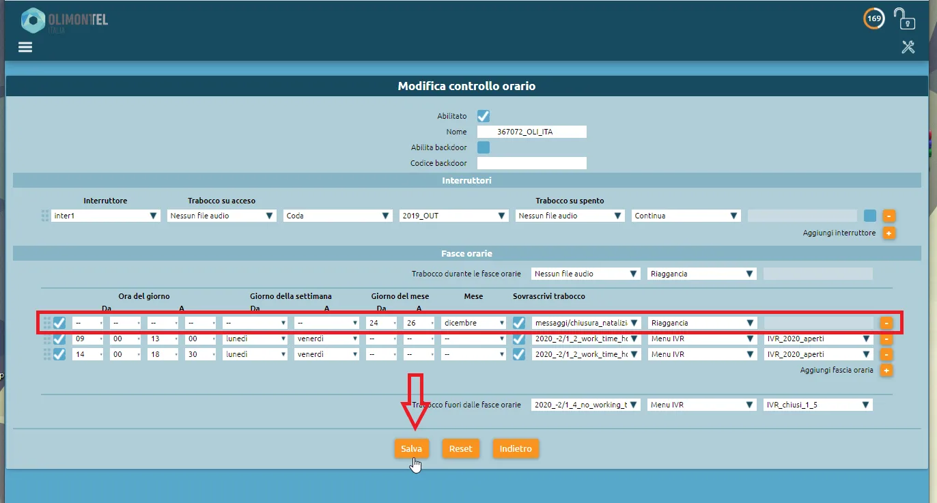
Task: Open the inter1 Interruttore dropdown
Action: (x=106, y=216)
